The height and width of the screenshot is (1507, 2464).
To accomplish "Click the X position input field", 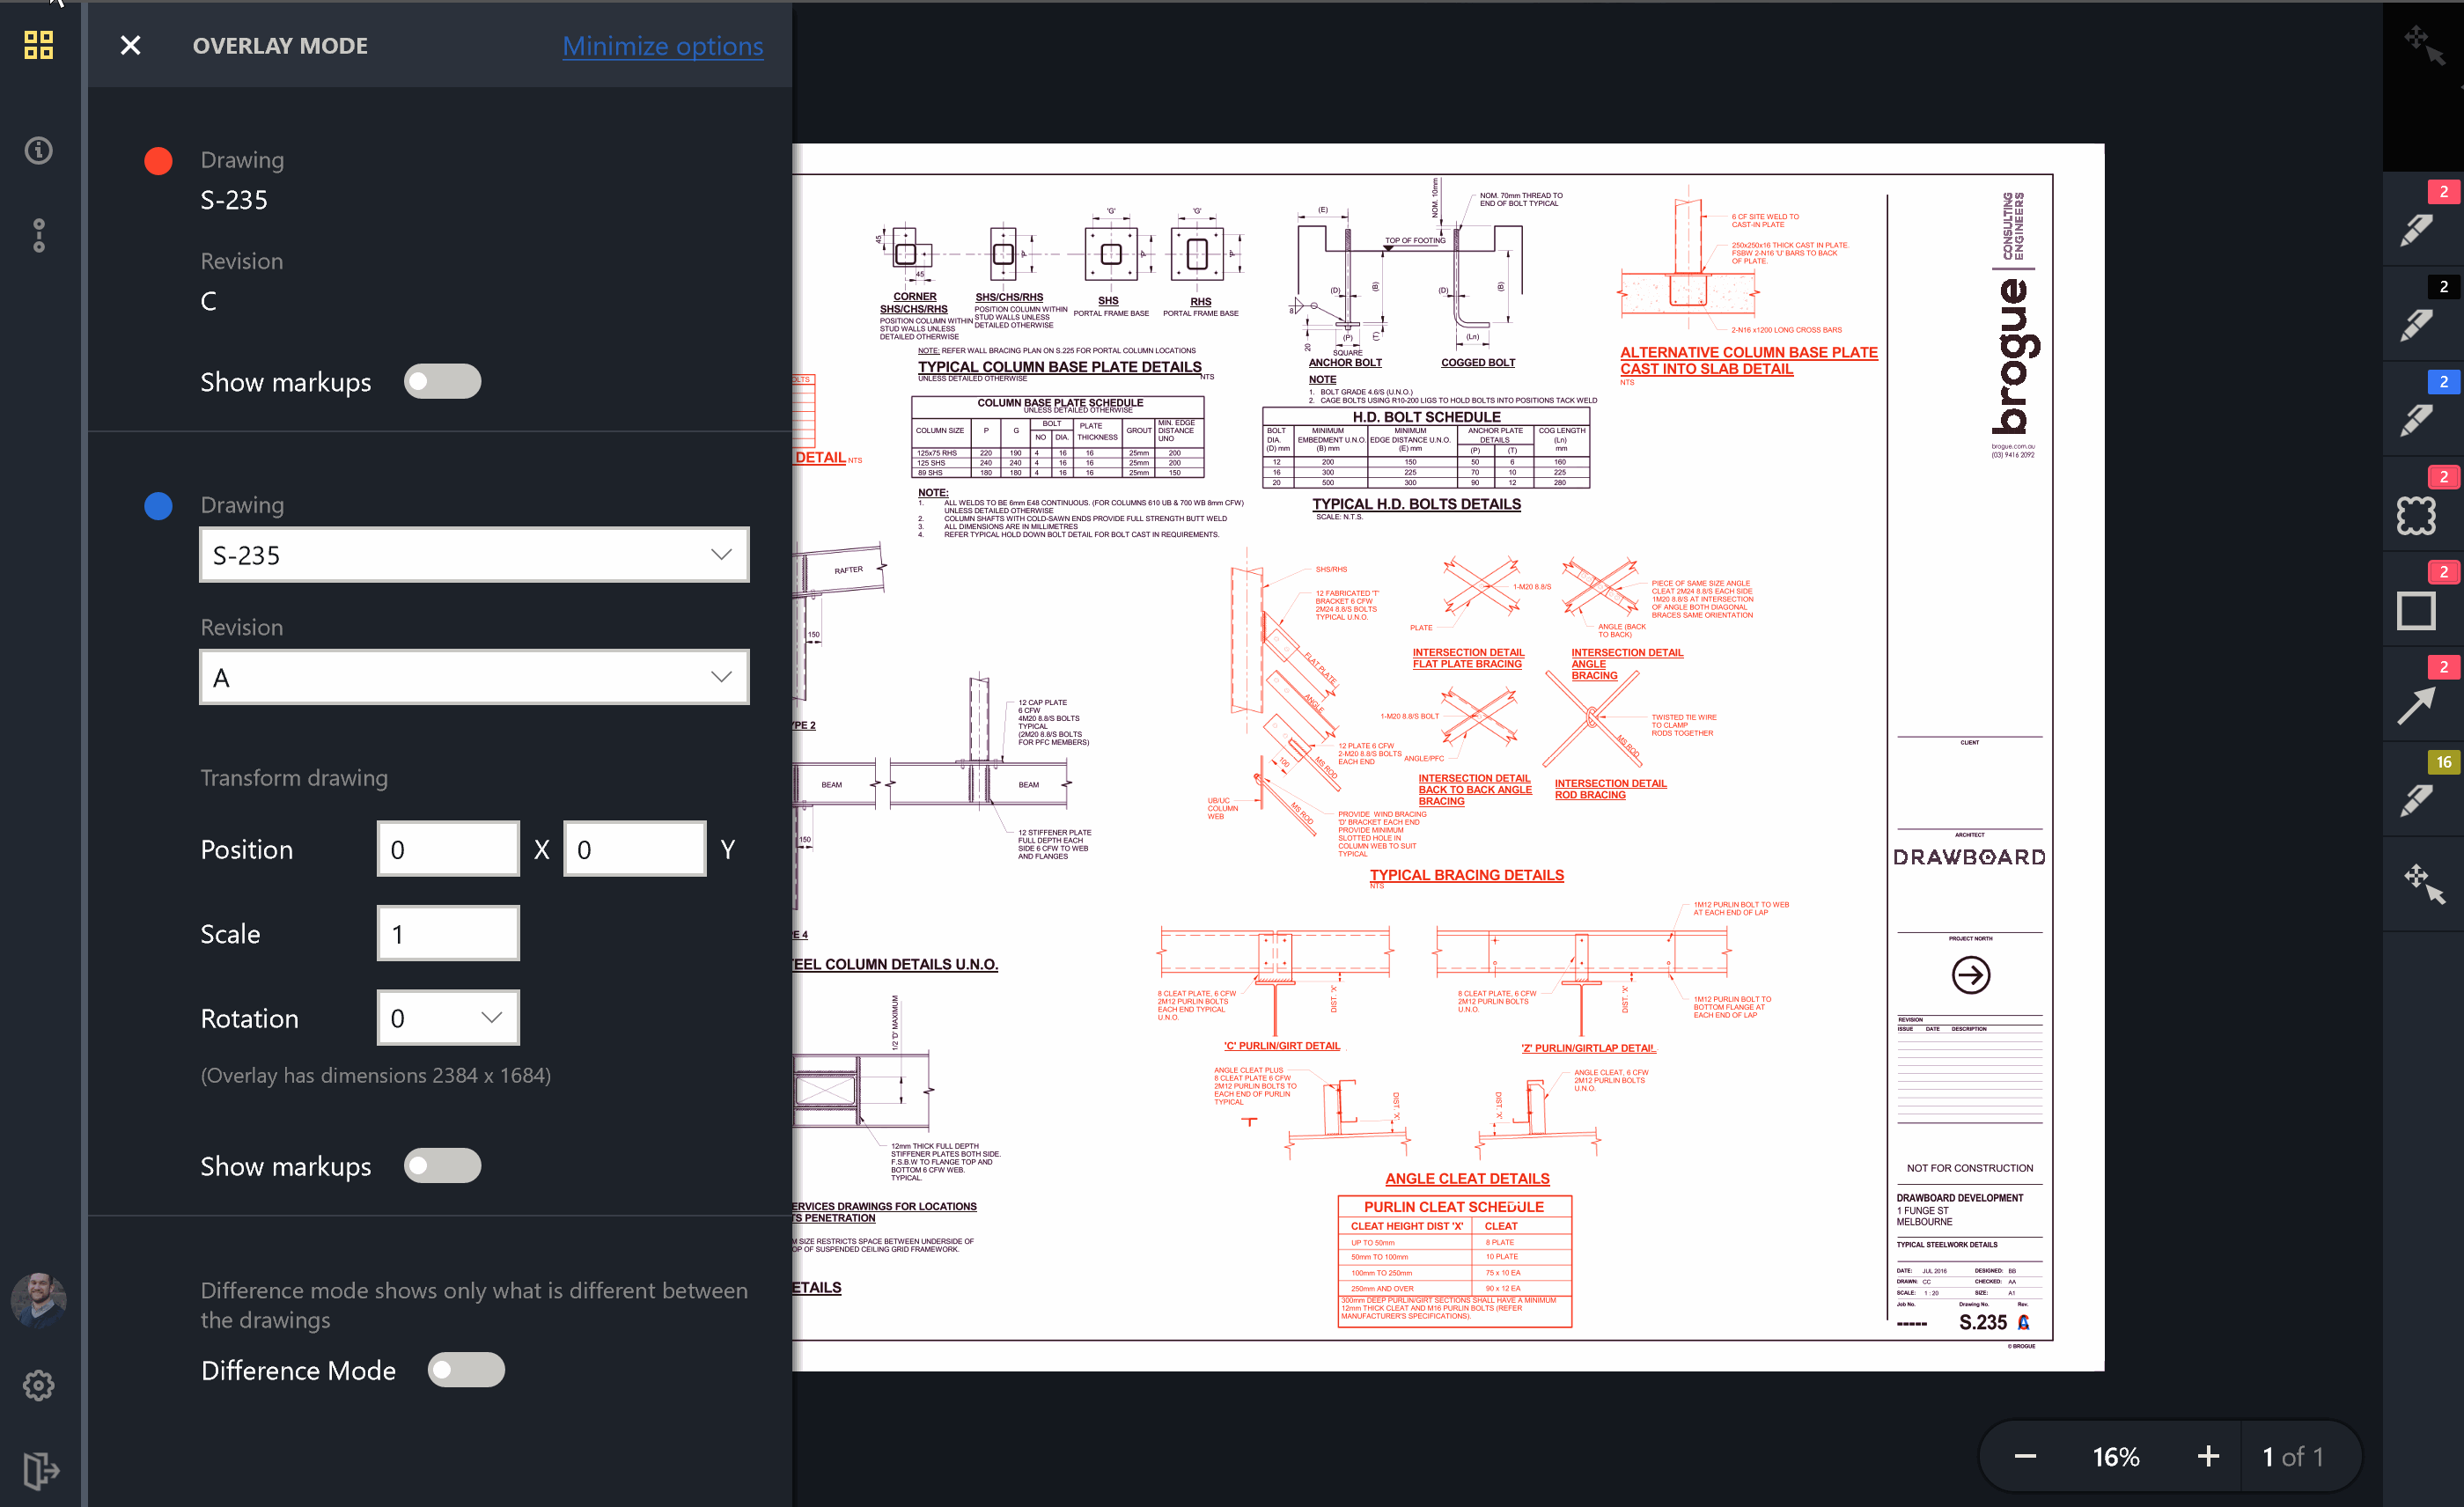I will tap(449, 849).
